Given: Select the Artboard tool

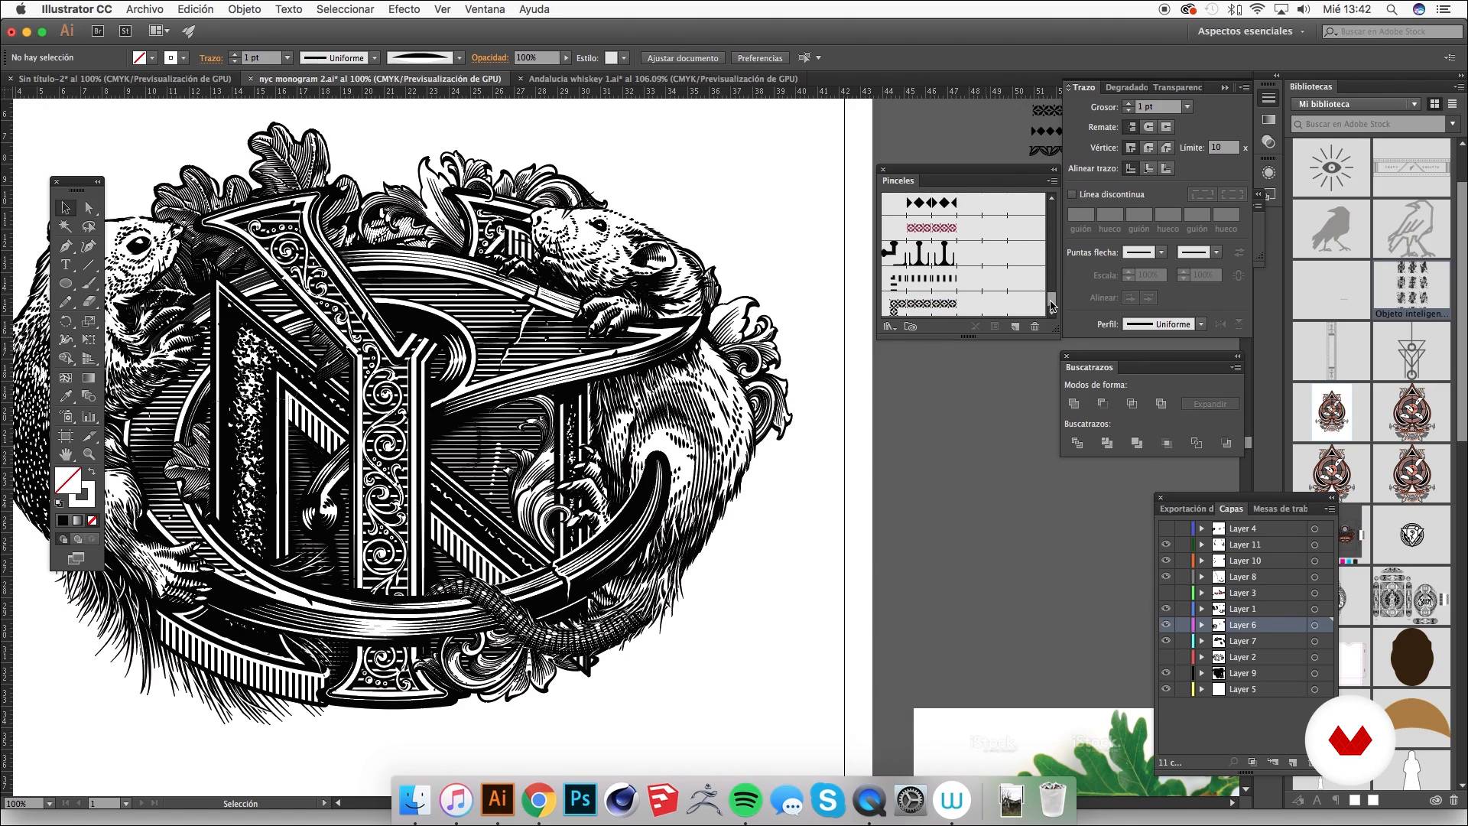Looking at the screenshot, I should tap(66, 436).
